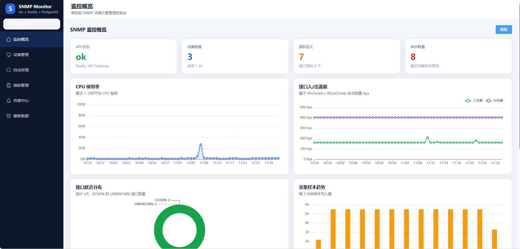Click the 400 bps axis label
The image size is (520, 249).
click(x=306, y=118)
